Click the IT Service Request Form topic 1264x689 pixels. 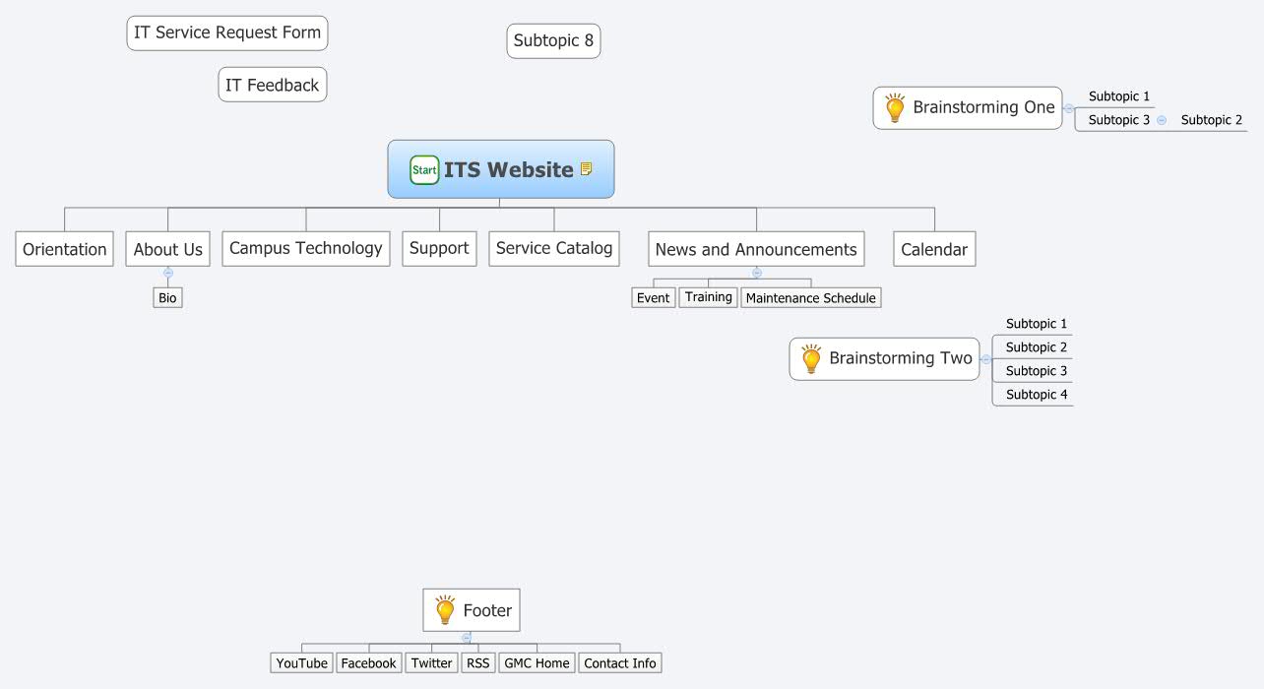pyautogui.click(x=227, y=32)
